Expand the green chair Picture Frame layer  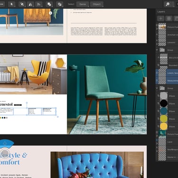(x=157, y=136)
